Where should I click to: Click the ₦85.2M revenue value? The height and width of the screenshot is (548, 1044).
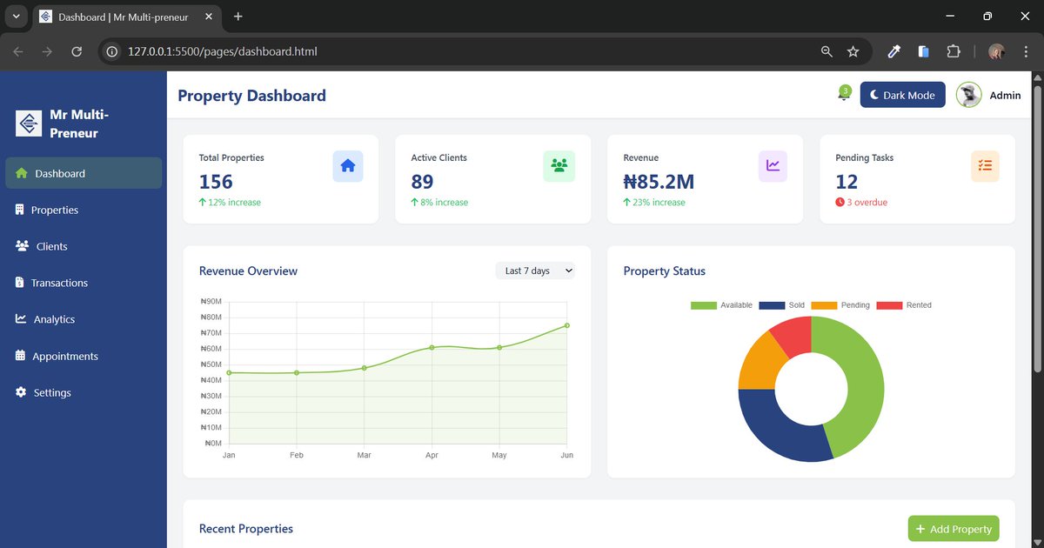click(659, 181)
